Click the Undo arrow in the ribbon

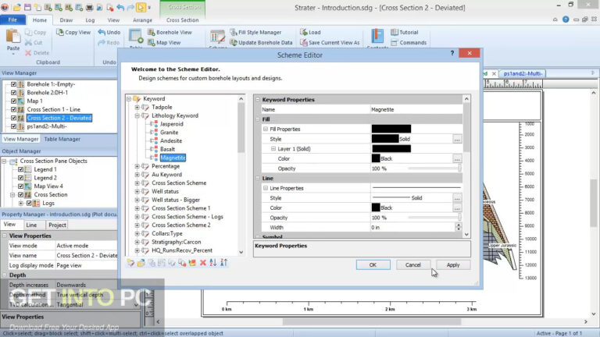click(102, 33)
